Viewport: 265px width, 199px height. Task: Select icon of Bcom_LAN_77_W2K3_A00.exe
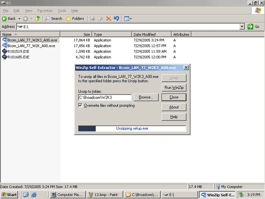(x=5, y=40)
